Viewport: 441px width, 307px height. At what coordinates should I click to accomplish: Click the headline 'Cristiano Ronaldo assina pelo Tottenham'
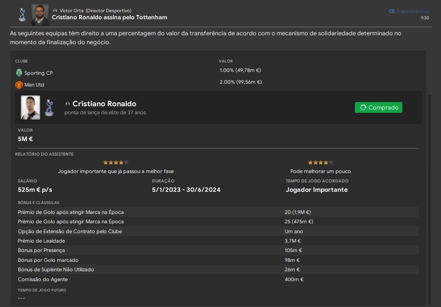pyautogui.click(x=109, y=17)
